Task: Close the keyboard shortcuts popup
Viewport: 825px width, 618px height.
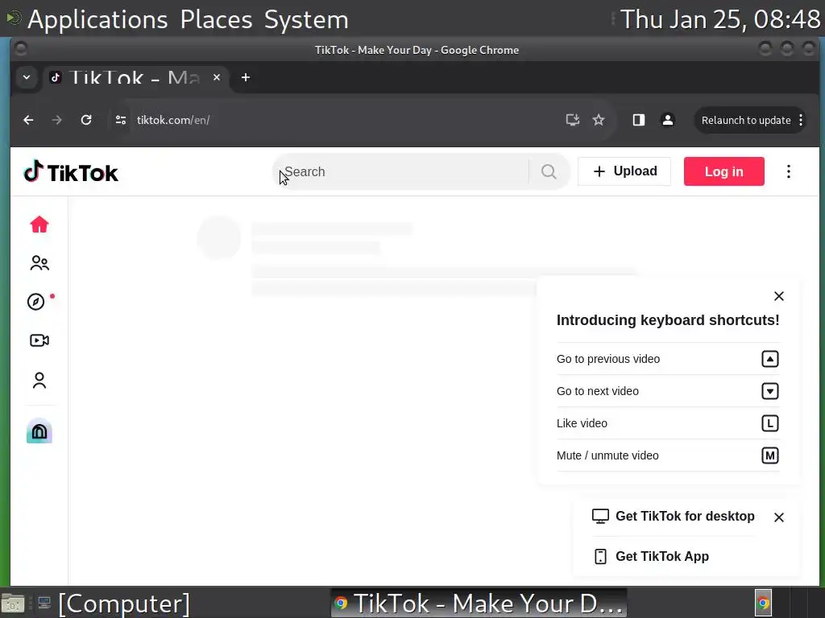Action: click(779, 296)
